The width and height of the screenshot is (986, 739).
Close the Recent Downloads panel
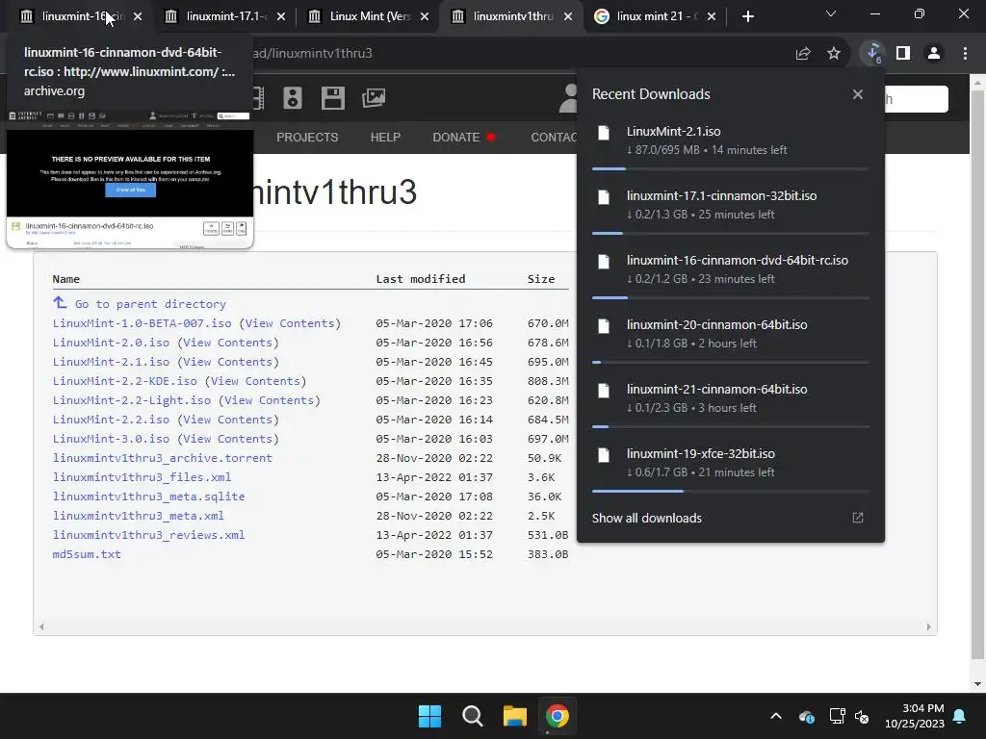(x=858, y=94)
